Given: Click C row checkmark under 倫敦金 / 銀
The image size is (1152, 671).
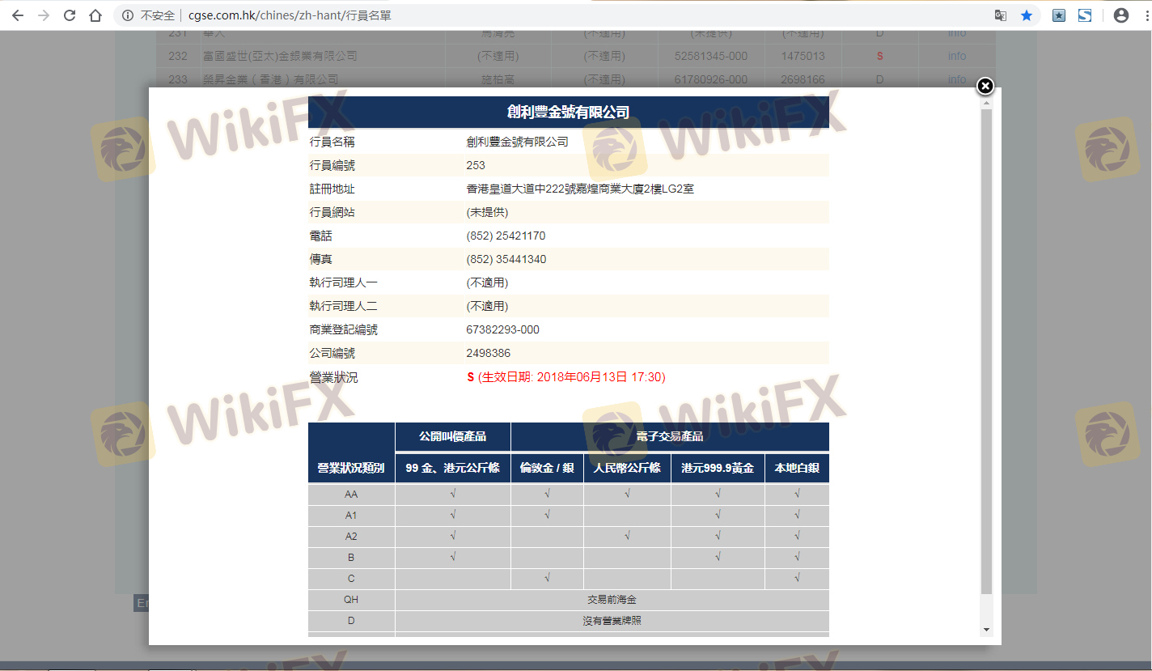Looking at the screenshot, I should coord(548,578).
